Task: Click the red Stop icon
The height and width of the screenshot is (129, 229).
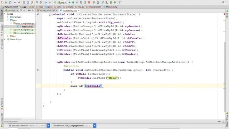Action: [x=89, y=3]
